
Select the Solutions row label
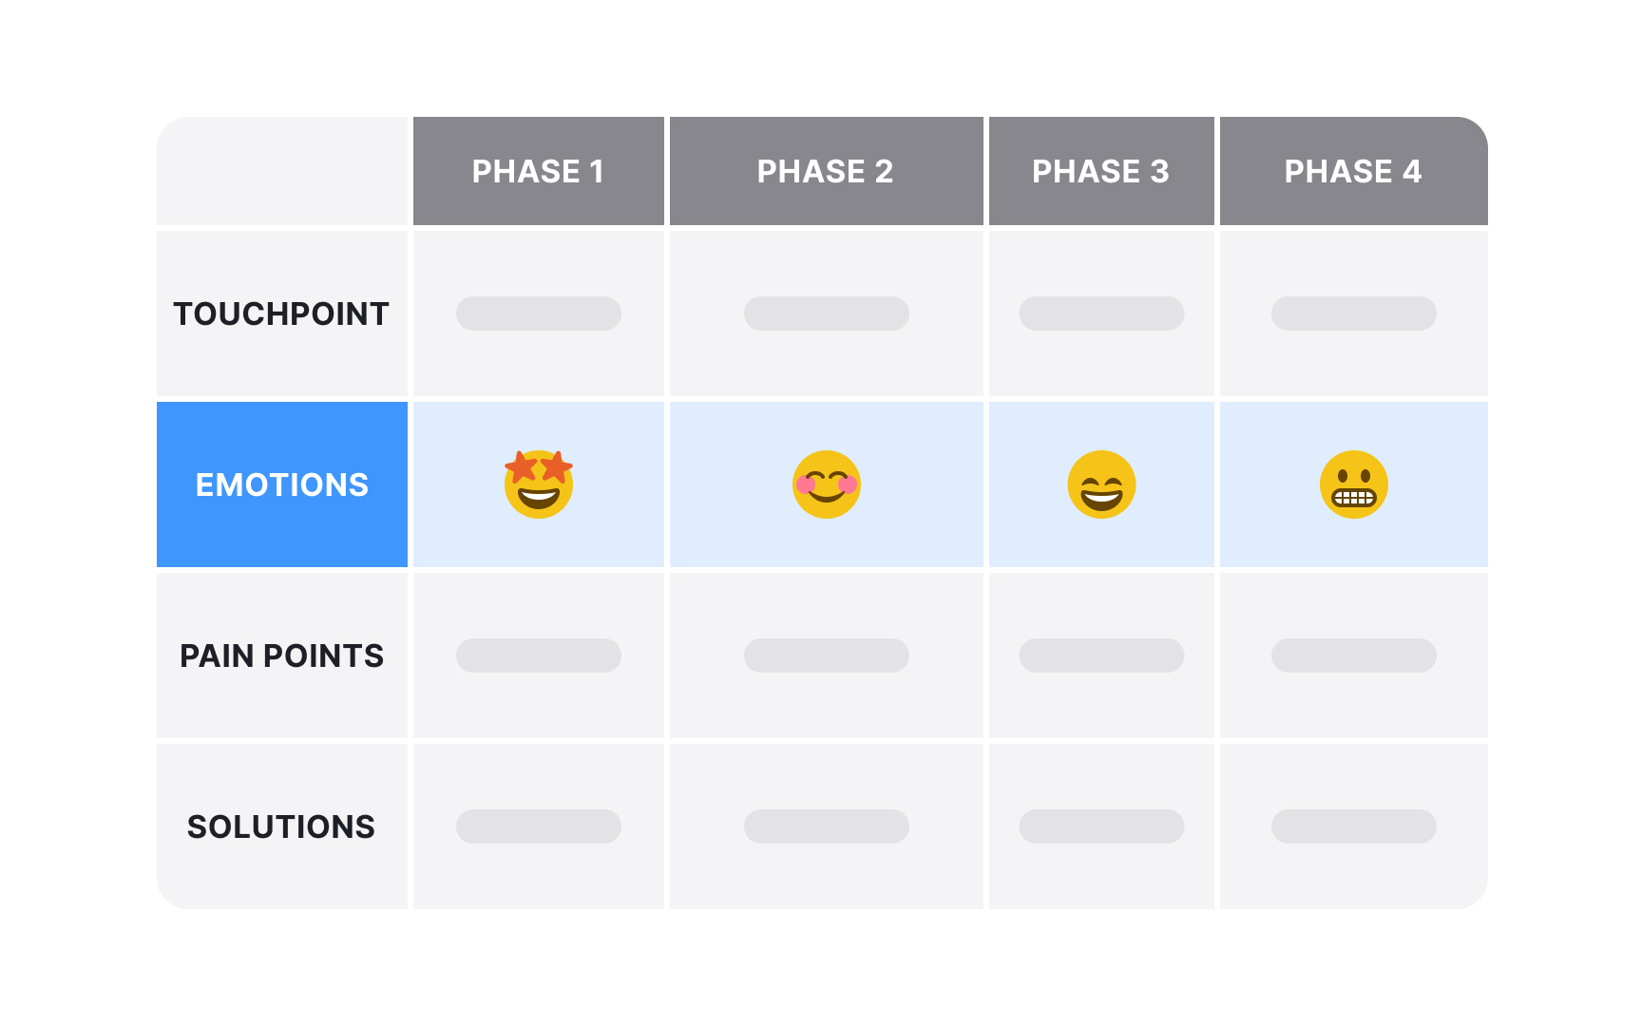click(x=282, y=826)
